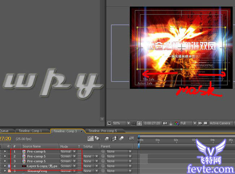Viewport: 235px width, 174px height.
Task: Open the Full resolution dropdown
Action: 188,123
